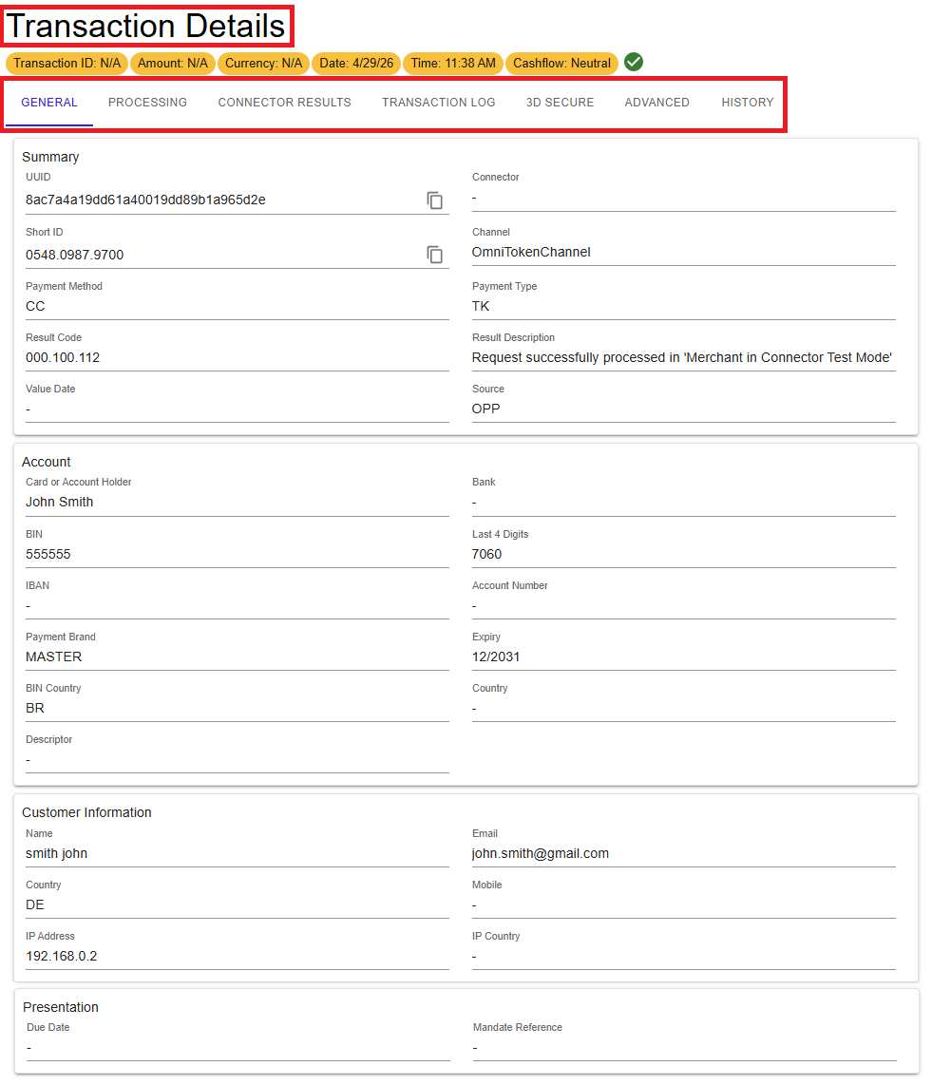Select the Channel value OmniTokenChannel

coord(531,252)
